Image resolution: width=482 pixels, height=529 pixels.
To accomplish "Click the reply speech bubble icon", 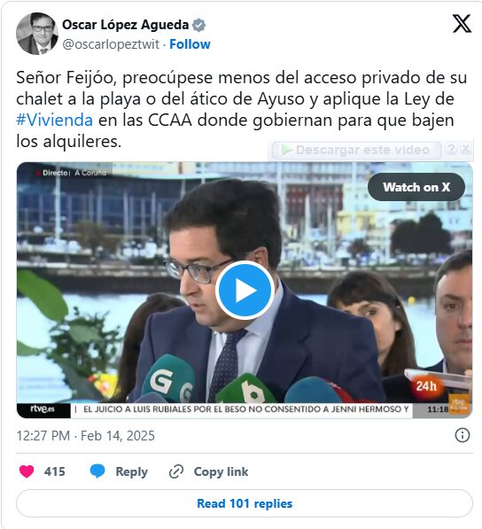I will point(97,471).
